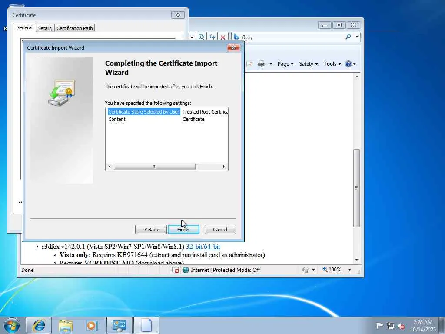Image resolution: width=445 pixels, height=334 pixels.
Task: Click the Help question mark icon
Action: (x=349, y=64)
